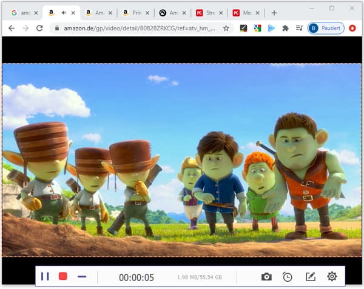Pause the screen recording

point(45,276)
